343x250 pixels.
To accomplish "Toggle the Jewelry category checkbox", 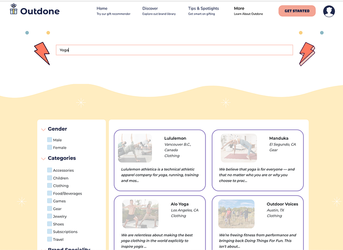I will point(50,216).
